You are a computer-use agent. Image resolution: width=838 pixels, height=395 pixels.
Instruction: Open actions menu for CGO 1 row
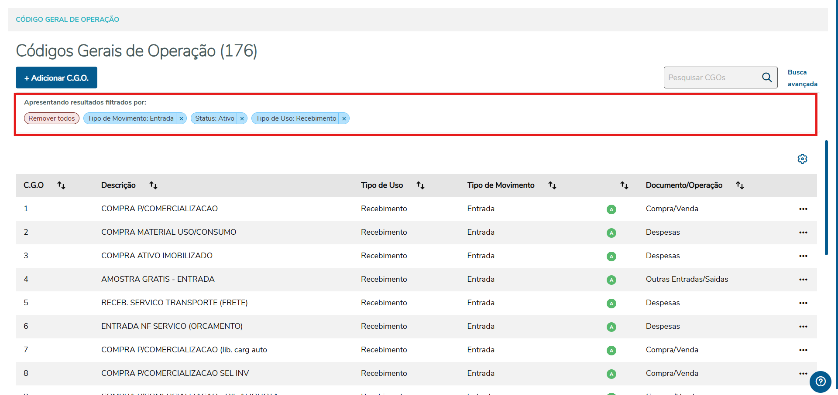pyautogui.click(x=803, y=209)
